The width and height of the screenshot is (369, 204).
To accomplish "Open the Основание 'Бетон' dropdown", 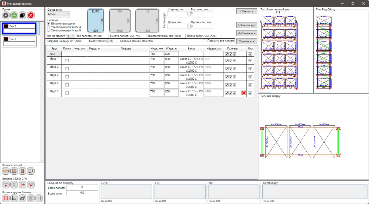I will pyautogui.click(x=59, y=14).
